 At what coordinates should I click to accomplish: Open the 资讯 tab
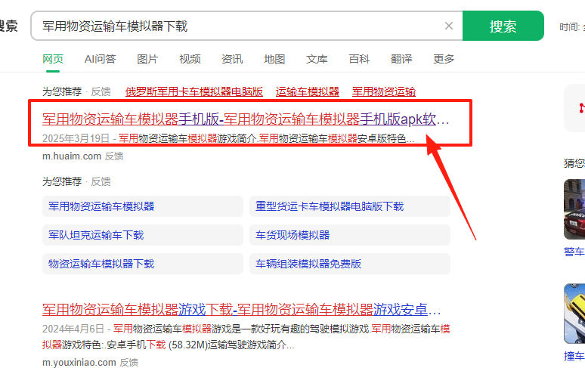(232, 59)
